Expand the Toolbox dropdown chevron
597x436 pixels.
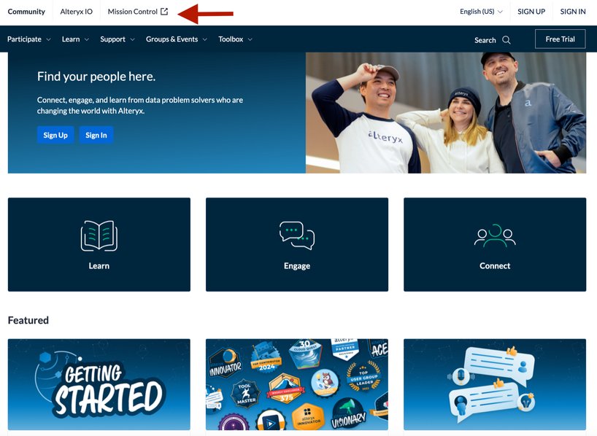coord(250,39)
